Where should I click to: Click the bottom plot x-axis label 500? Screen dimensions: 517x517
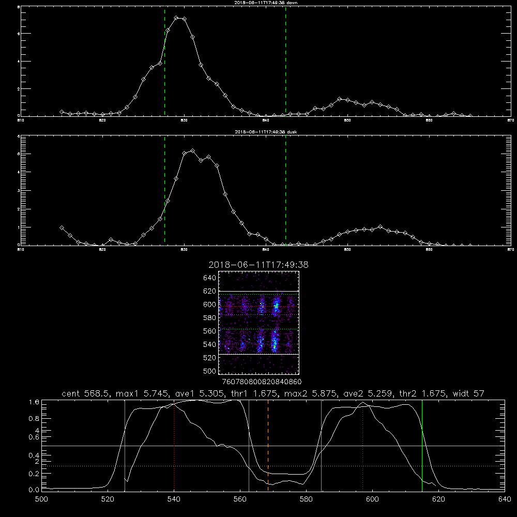click(x=41, y=499)
